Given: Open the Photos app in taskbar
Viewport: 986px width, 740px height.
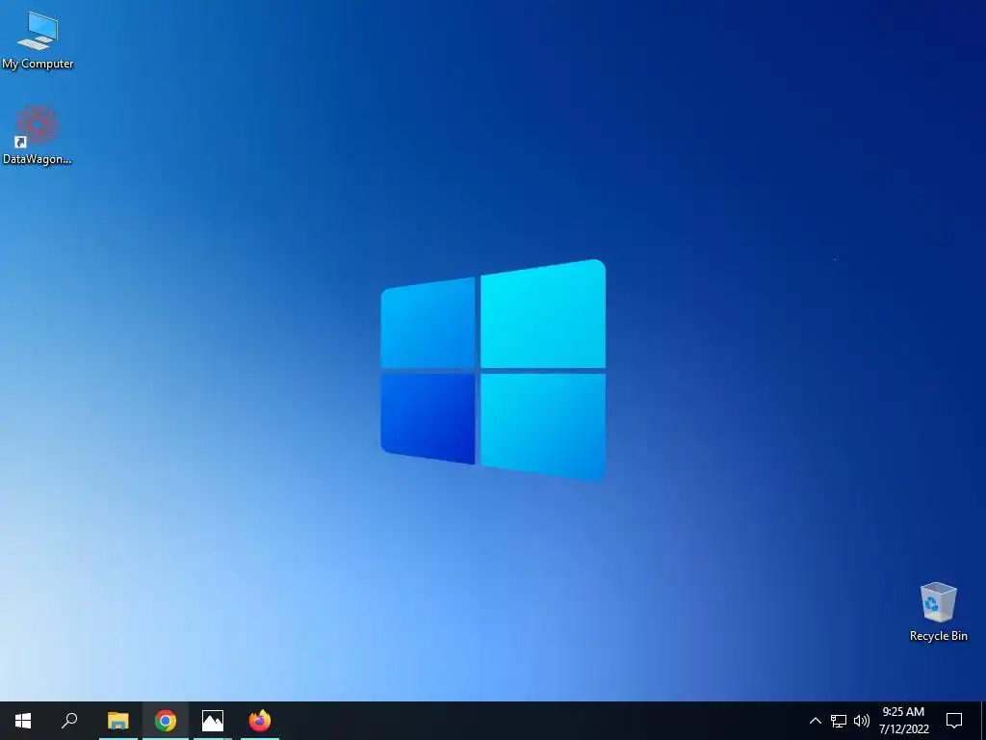Looking at the screenshot, I should 213,721.
